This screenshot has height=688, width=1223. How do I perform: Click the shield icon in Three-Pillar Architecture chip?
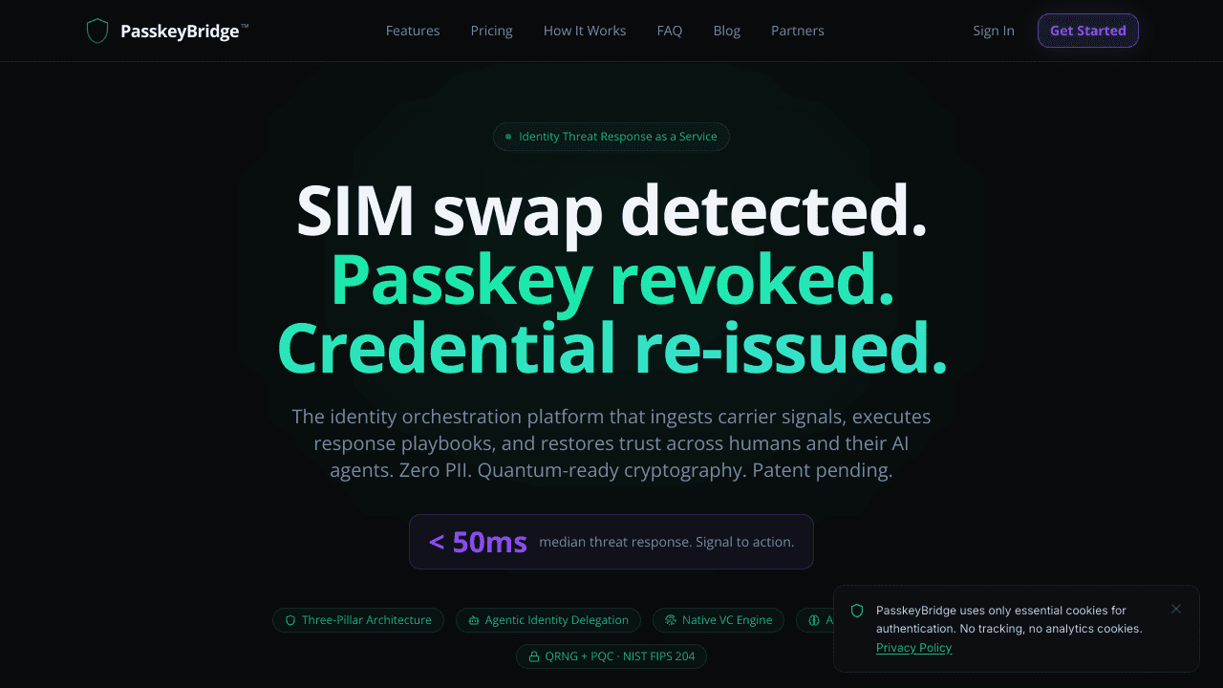coord(290,620)
